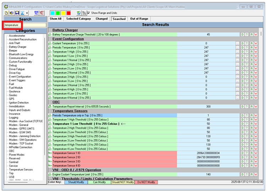Click the ? help button for Periodic Temperature only in Trip
This screenshot has height=191, width=267.
[247, 115]
